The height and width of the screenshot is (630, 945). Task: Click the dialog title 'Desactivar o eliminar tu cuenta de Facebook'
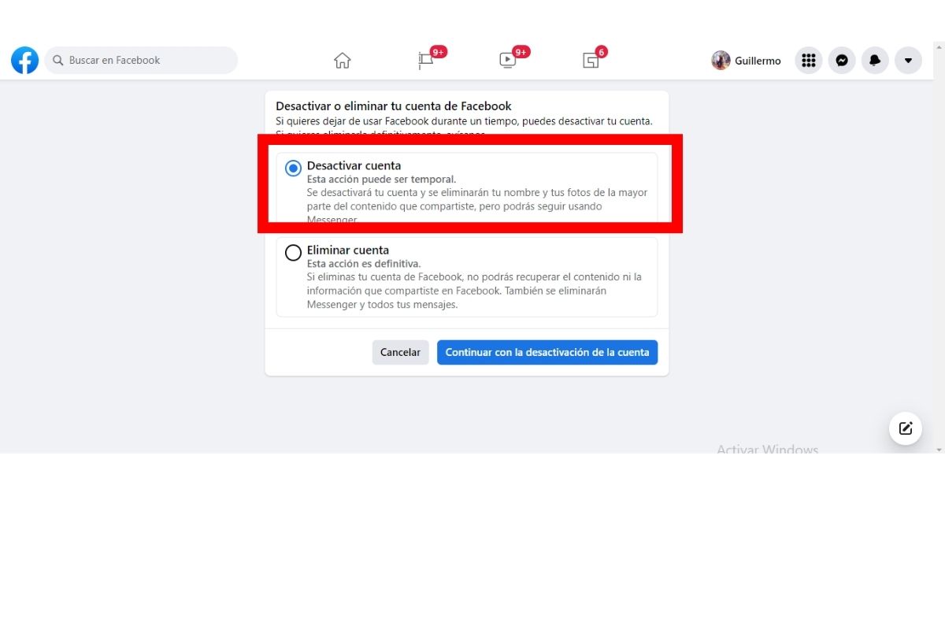(x=394, y=106)
